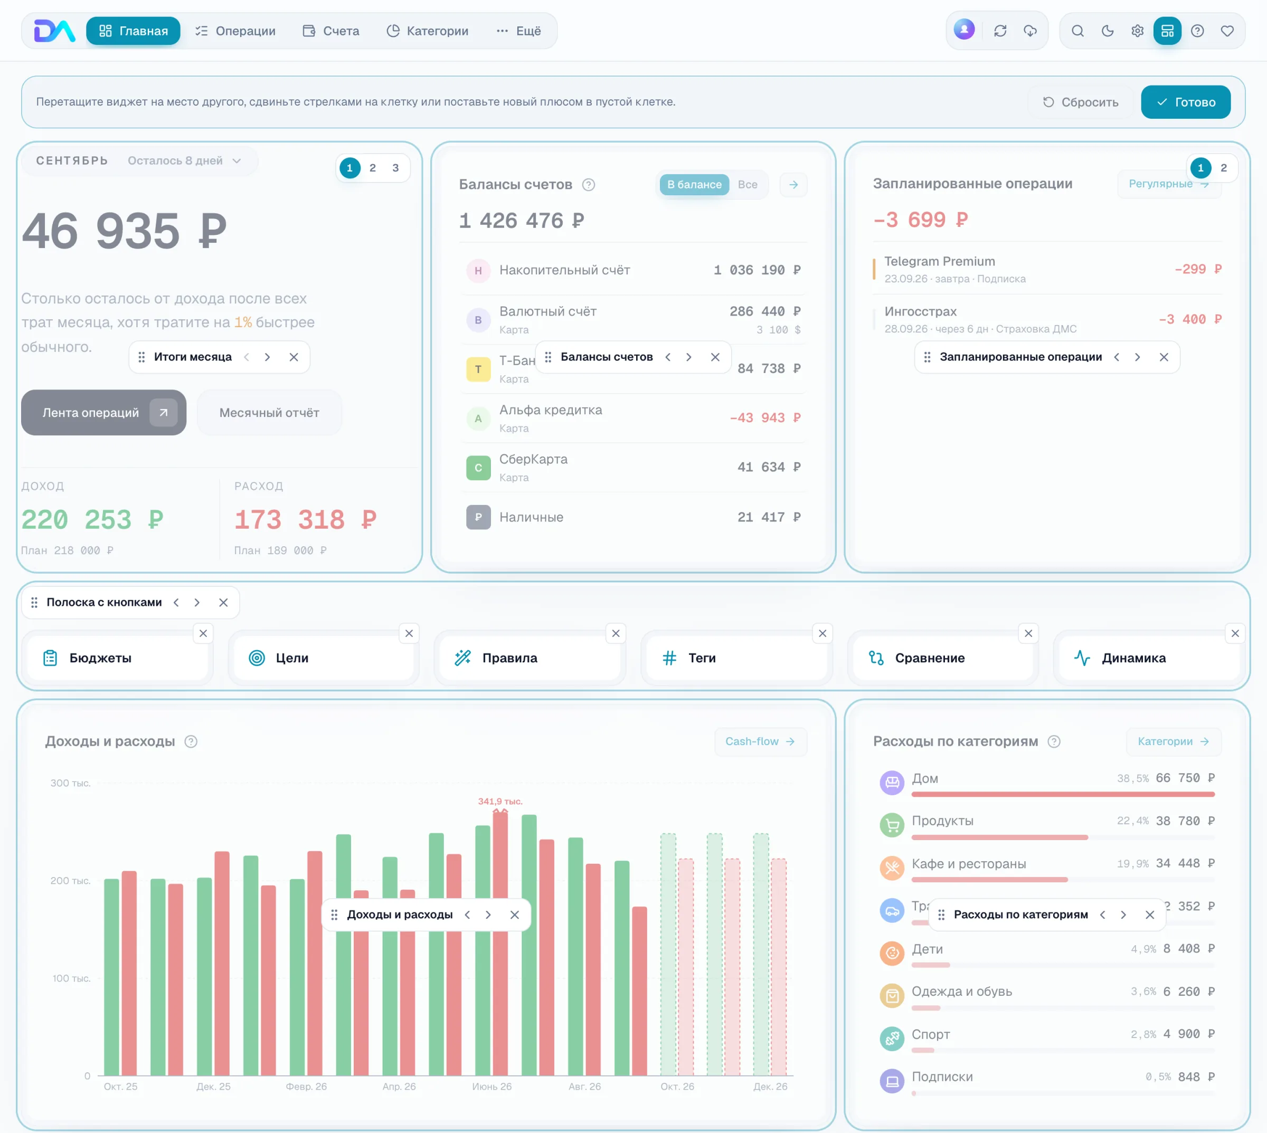Click the user profile avatar icon
Viewport: 1267px width, 1133px height.
pos(964,30)
